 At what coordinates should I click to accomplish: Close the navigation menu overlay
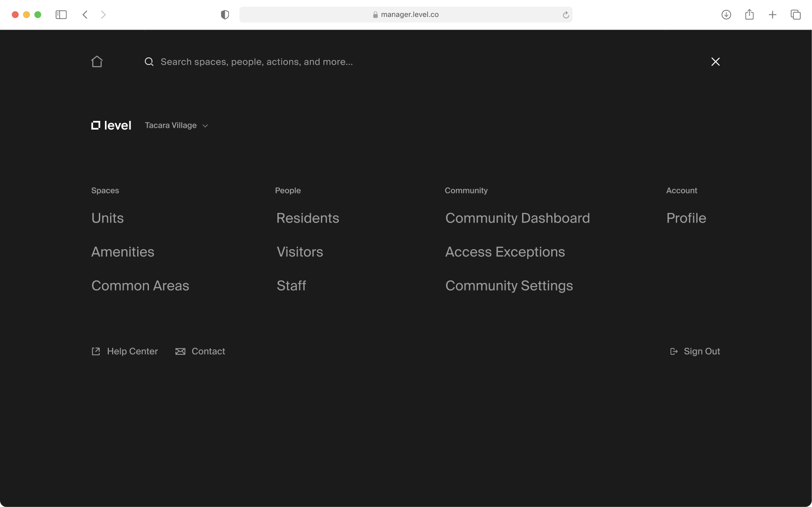(x=715, y=62)
